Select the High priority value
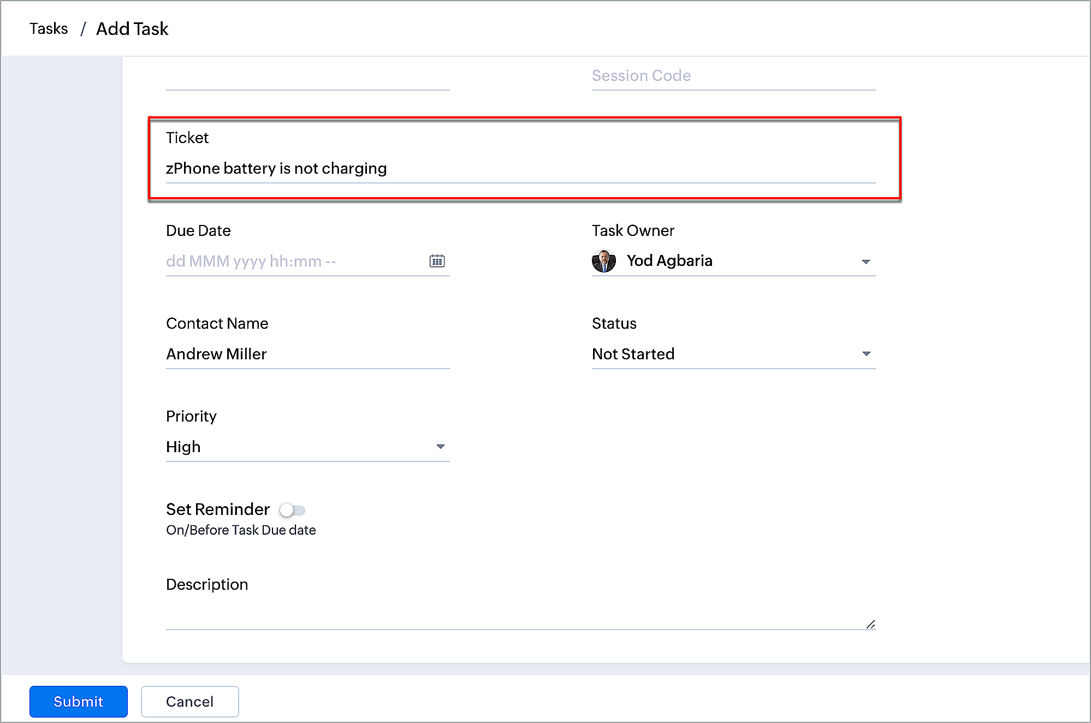1091x723 pixels. 183,447
